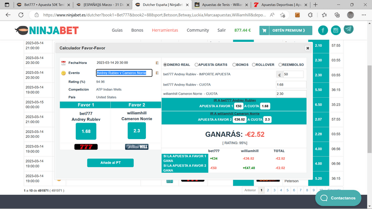Click the bet777 bookmaker logo
372x209 pixels.
tap(86, 147)
